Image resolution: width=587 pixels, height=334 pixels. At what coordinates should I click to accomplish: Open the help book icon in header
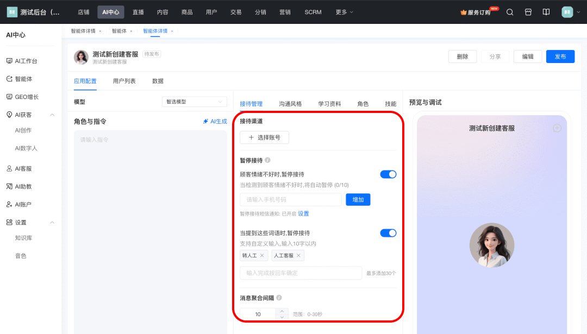click(546, 12)
